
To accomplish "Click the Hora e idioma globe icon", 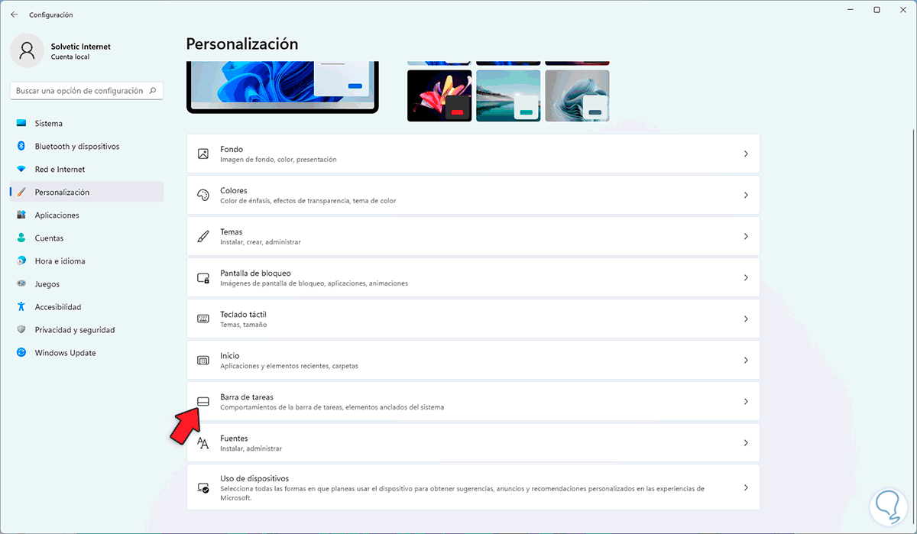I will coord(21,261).
